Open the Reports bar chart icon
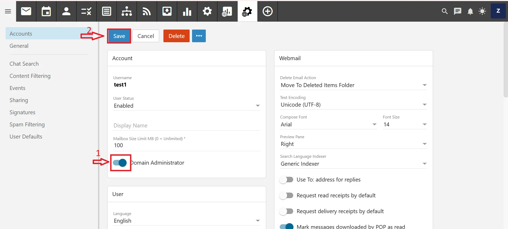Viewport: 508px width, 229px height. pyautogui.click(x=187, y=11)
